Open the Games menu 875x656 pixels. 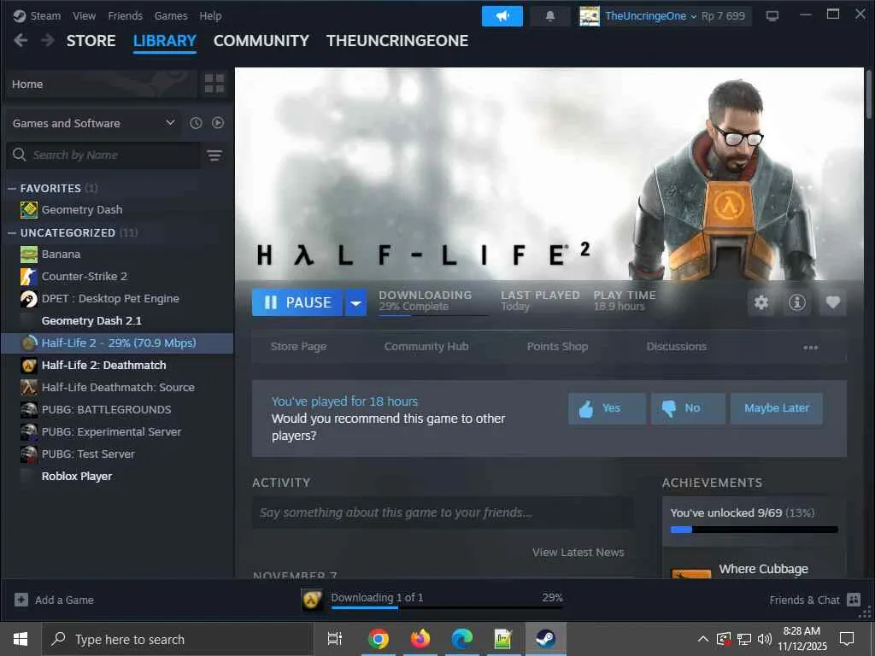(x=171, y=16)
